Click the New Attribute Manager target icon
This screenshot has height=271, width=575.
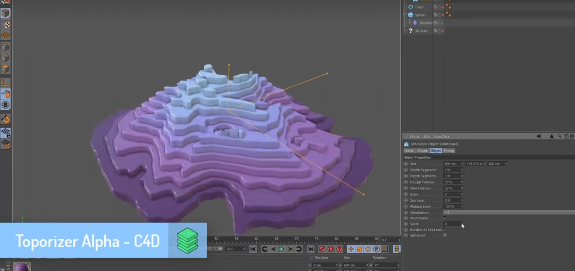[572, 136]
